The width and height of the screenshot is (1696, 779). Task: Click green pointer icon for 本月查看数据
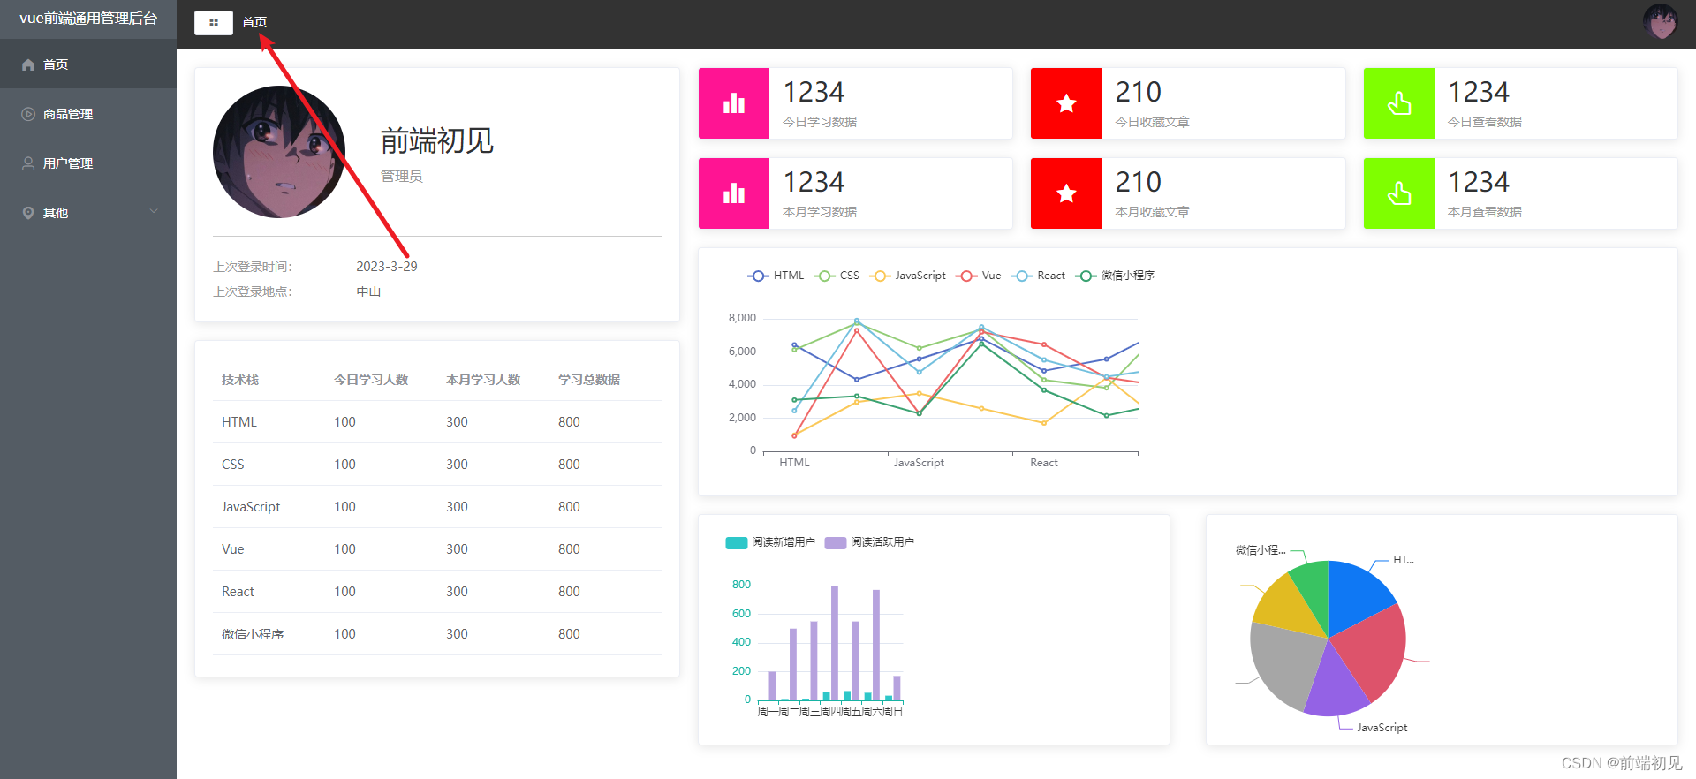(x=1399, y=193)
